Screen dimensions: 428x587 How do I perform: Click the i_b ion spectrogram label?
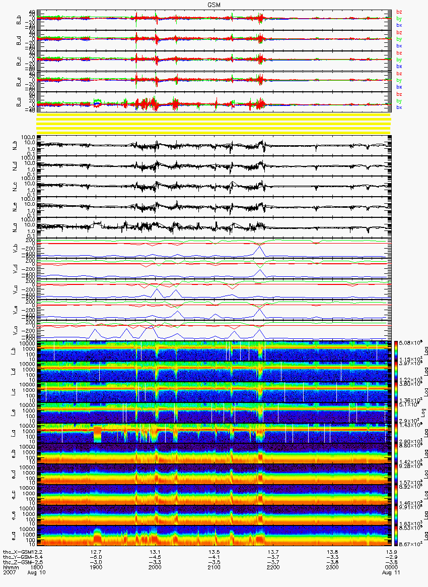coord(14,351)
